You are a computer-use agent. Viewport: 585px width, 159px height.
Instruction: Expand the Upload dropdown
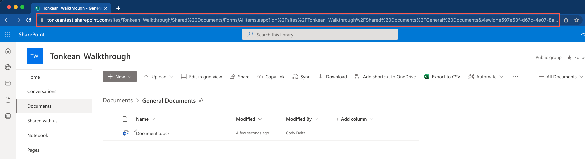click(x=159, y=77)
